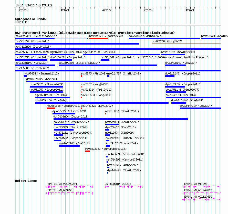This screenshot has width=228, height=214.
Task: Click esv2751146 (Pinto2007) label
Action: click(x=182, y=90)
